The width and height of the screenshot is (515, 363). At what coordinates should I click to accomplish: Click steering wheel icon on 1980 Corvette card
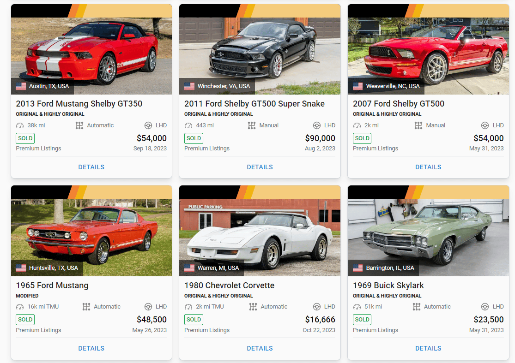(x=316, y=307)
